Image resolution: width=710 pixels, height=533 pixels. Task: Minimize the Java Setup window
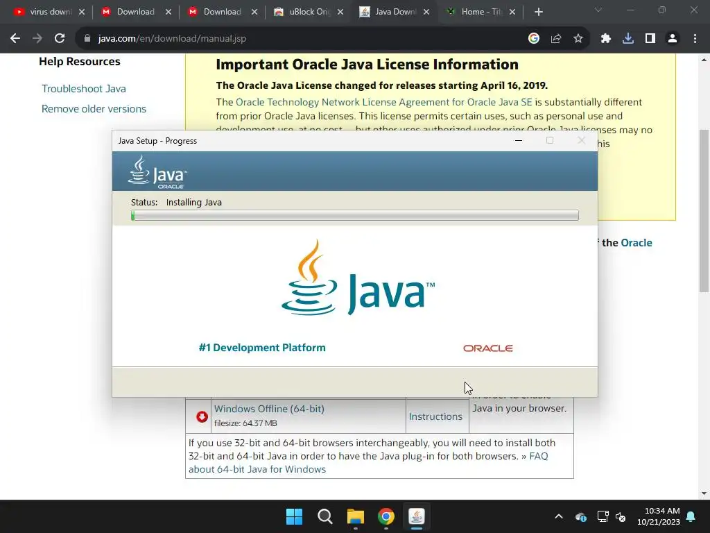click(519, 140)
